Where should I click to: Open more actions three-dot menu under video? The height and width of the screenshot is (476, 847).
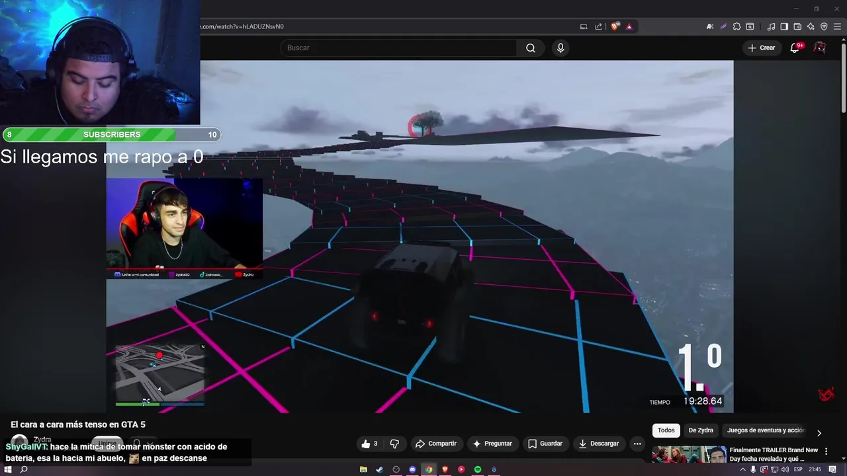coord(637,444)
